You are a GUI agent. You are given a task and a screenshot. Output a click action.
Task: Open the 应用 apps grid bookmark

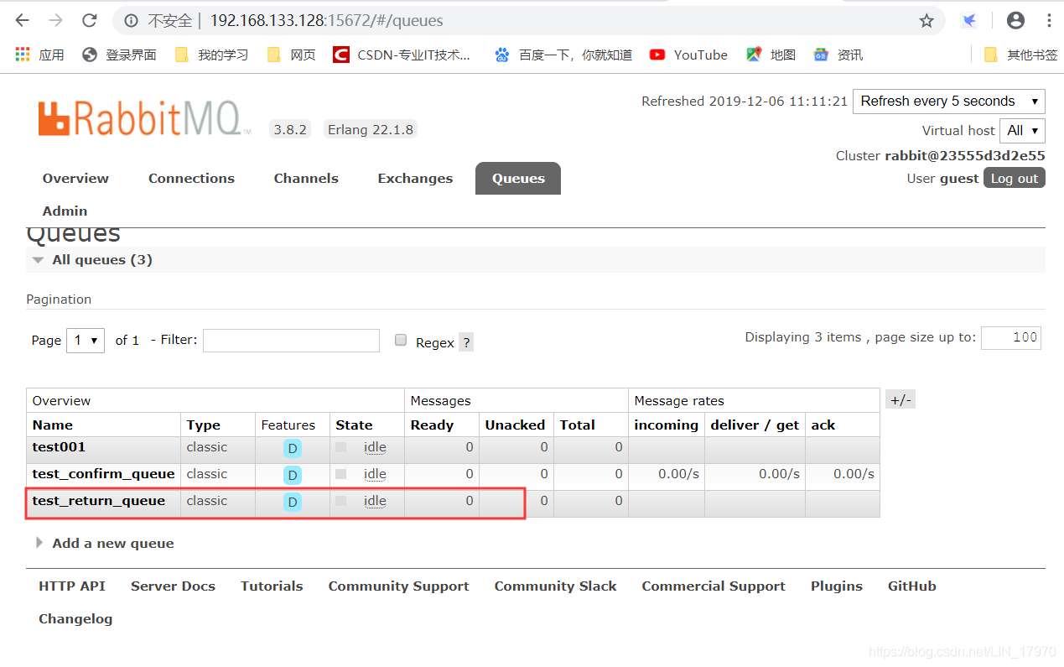pyautogui.click(x=40, y=55)
